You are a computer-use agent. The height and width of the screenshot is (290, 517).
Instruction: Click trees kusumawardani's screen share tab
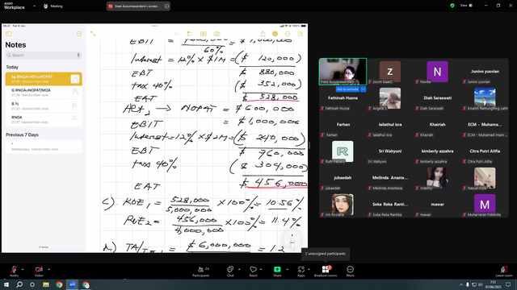tap(136, 6)
